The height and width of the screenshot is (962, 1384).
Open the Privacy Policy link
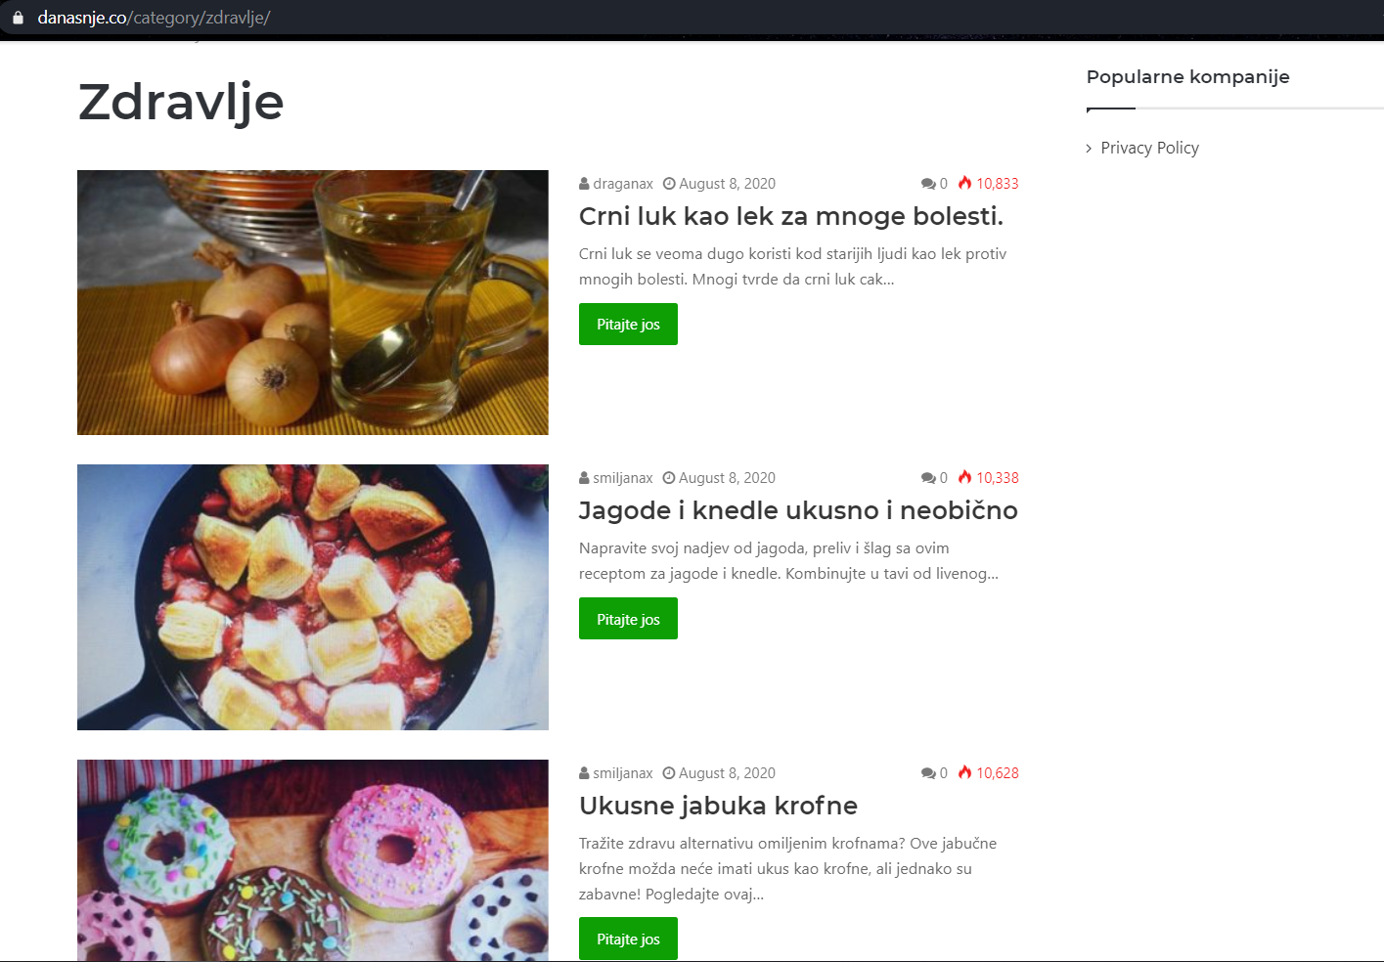click(1149, 148)
